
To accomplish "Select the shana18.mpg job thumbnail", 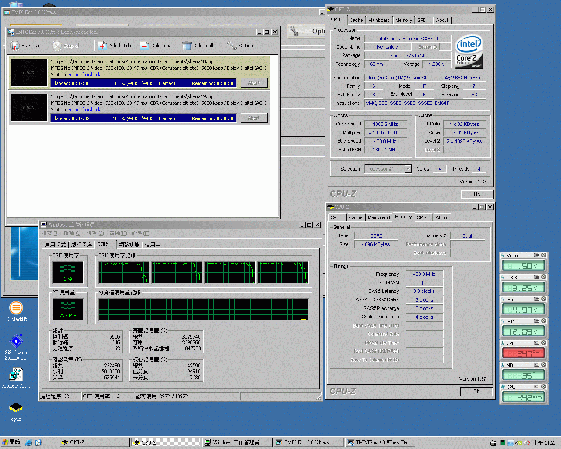I will point(29,72).
